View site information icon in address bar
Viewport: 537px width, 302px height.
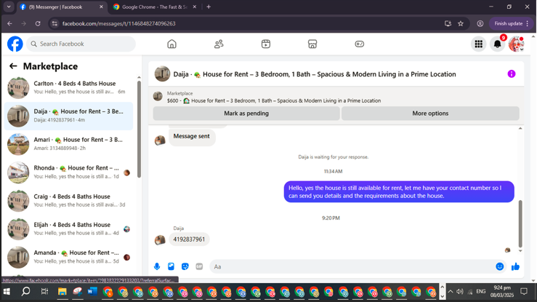[x=54, y=24]
